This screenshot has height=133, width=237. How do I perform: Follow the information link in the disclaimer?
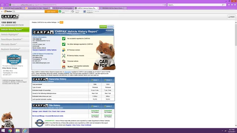[67, 72]
